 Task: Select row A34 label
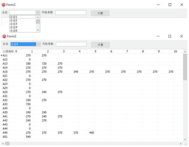pyautogui.click(x=5, y=108)
